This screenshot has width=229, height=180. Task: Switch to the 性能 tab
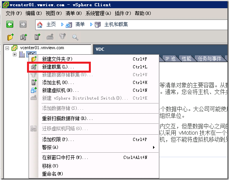pyautogui.click(x=186, y=59)
